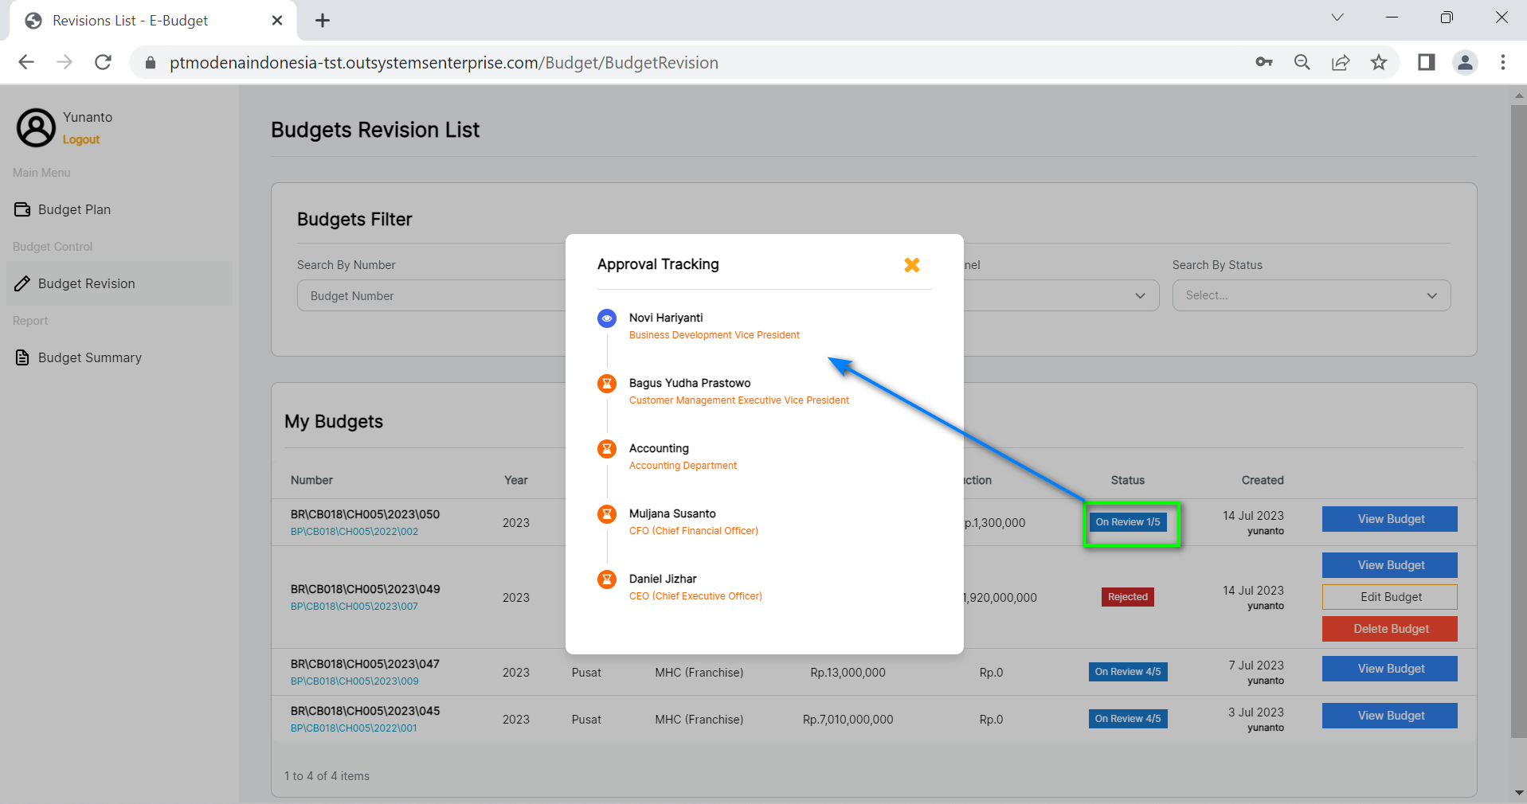Image resolution: width=1527 pixels, height=804 pixels.
Task: Open Budget Plan in the sidebar
Action: pyautogui.click(x=74, y=209)
